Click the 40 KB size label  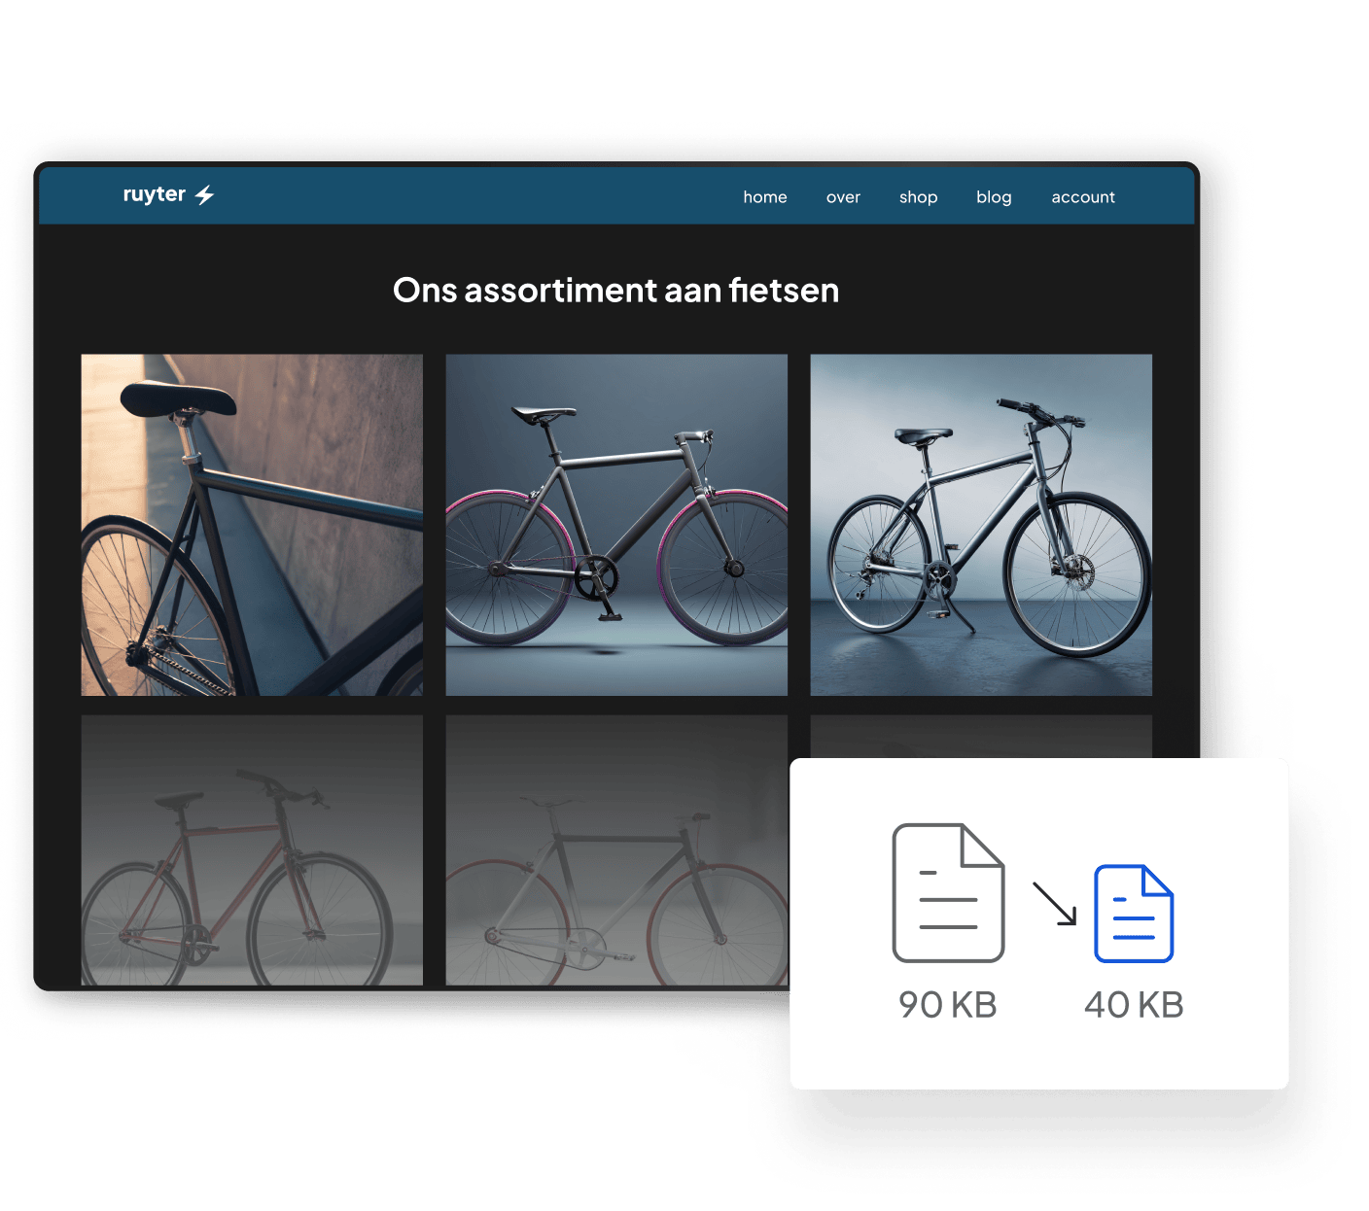pos(1134,1005)
